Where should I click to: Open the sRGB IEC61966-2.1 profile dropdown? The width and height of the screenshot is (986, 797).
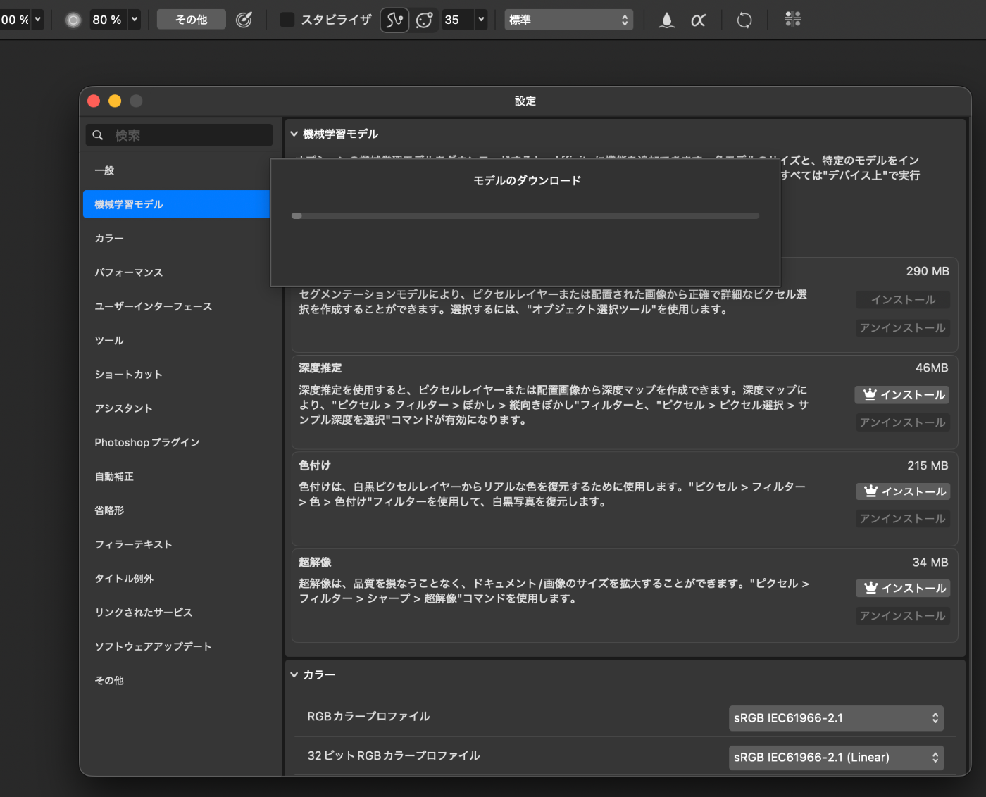tap(836, 718)
